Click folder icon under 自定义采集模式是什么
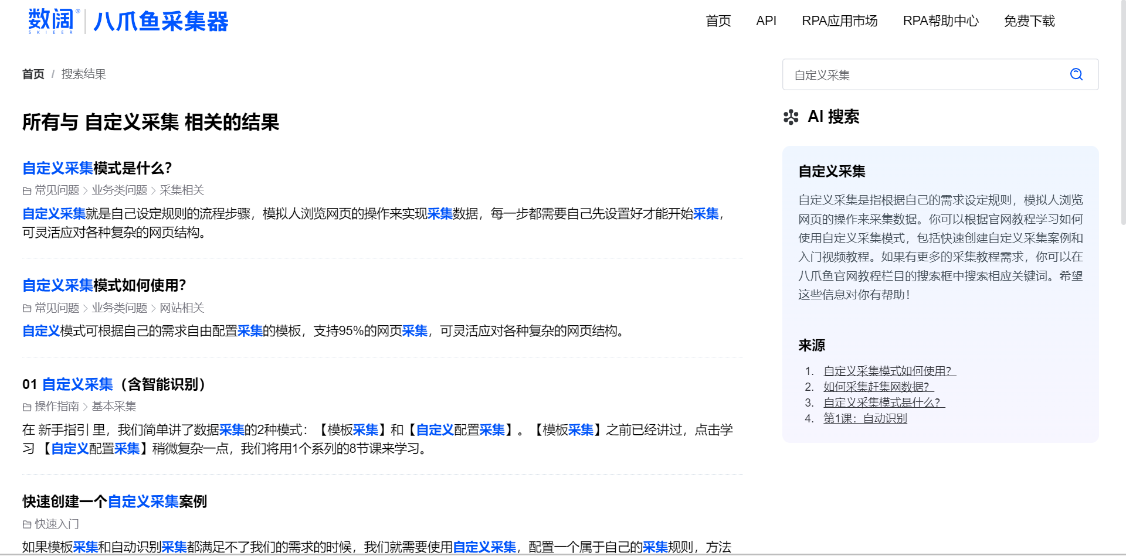Screen dimensions: 1126x556 click(27, 191)
